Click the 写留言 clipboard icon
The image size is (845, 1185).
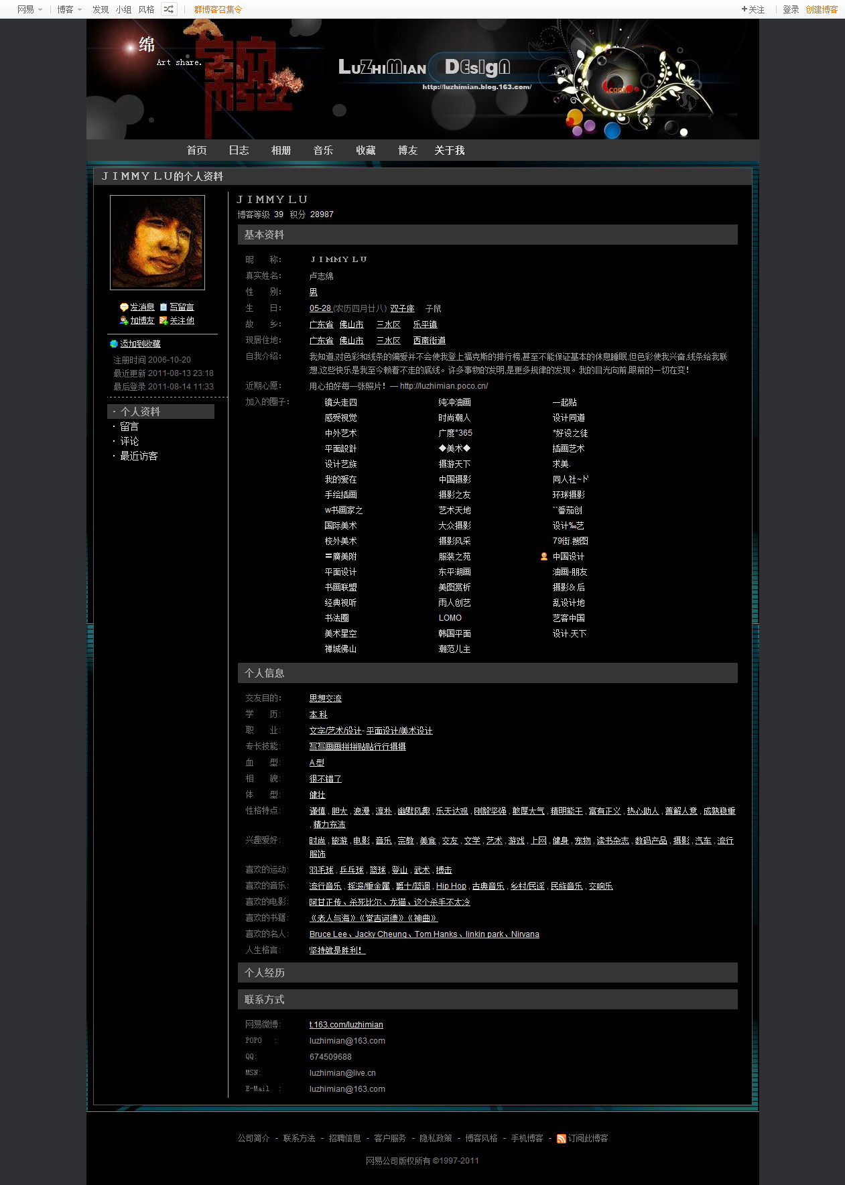tap(164, 307)
